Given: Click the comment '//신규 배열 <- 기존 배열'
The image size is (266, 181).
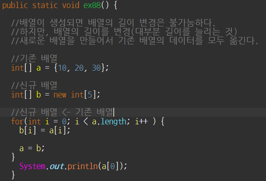Looking at the screenshot, I should tap(62, 112).
